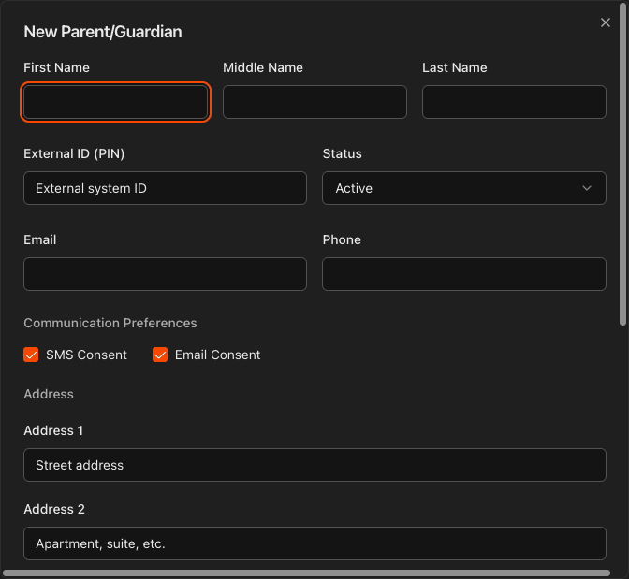The image size is (629, 579).
Task: Focus the First Name input field
Action: pyautogui.click(x=115, y=102)
